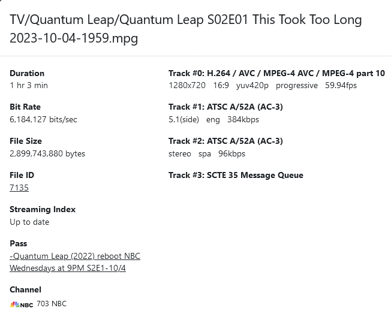
Task: Select the Up to date status text
Action: [29, 222]
